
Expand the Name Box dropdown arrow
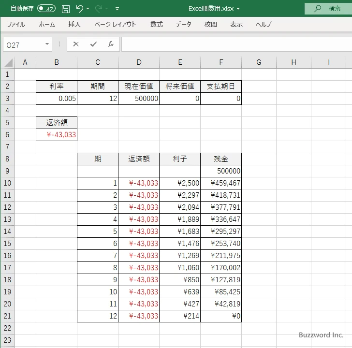[x=47, y=44]
